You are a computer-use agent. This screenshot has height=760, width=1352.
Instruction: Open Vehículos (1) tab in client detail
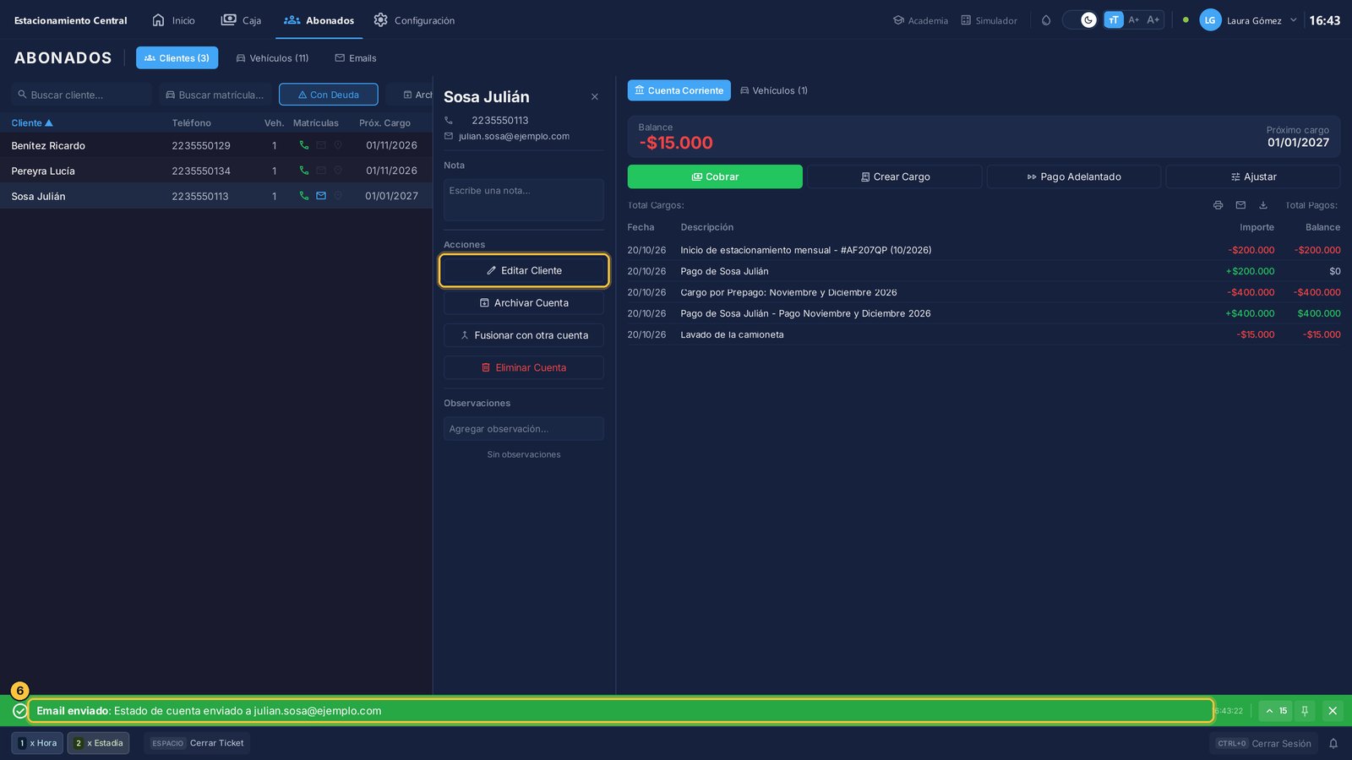(x=774, y=90)
